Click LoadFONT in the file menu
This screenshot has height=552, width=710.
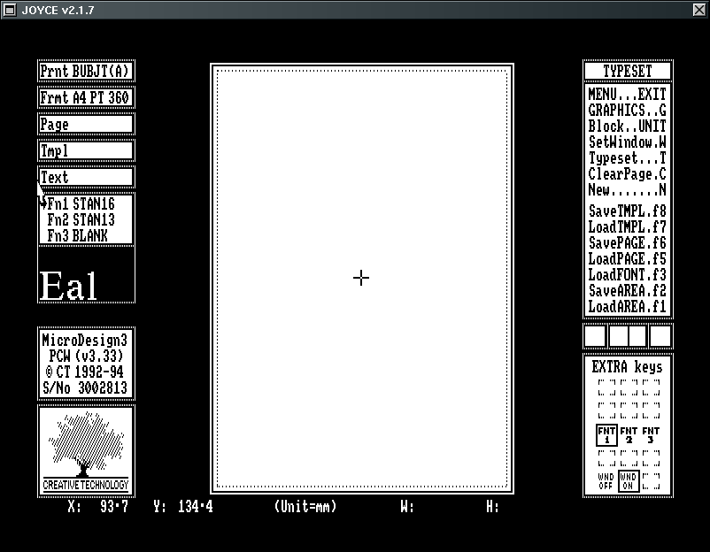[x=627, y=275]
